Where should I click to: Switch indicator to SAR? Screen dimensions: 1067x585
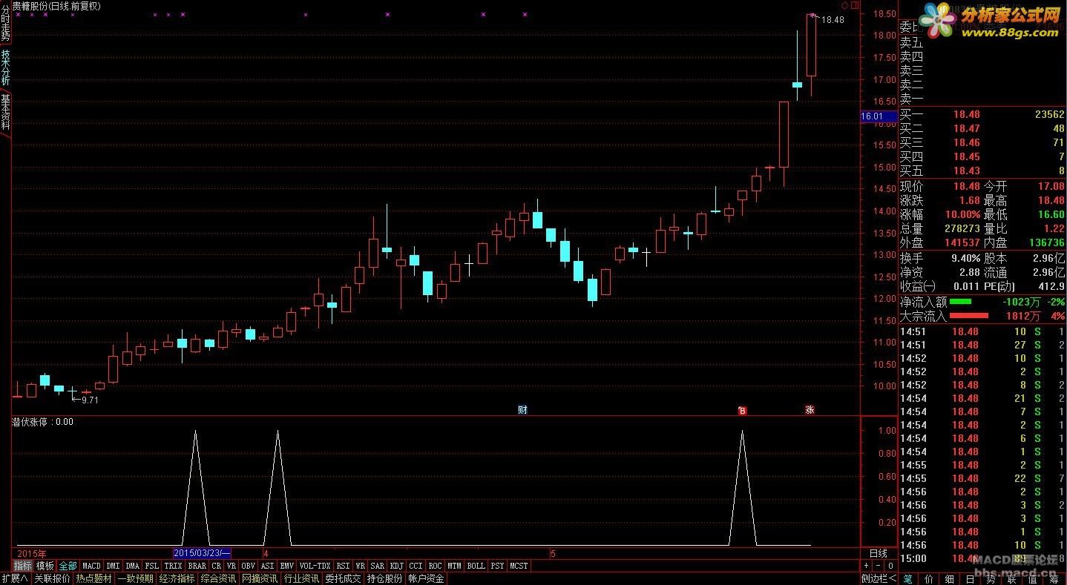point(378,566)
